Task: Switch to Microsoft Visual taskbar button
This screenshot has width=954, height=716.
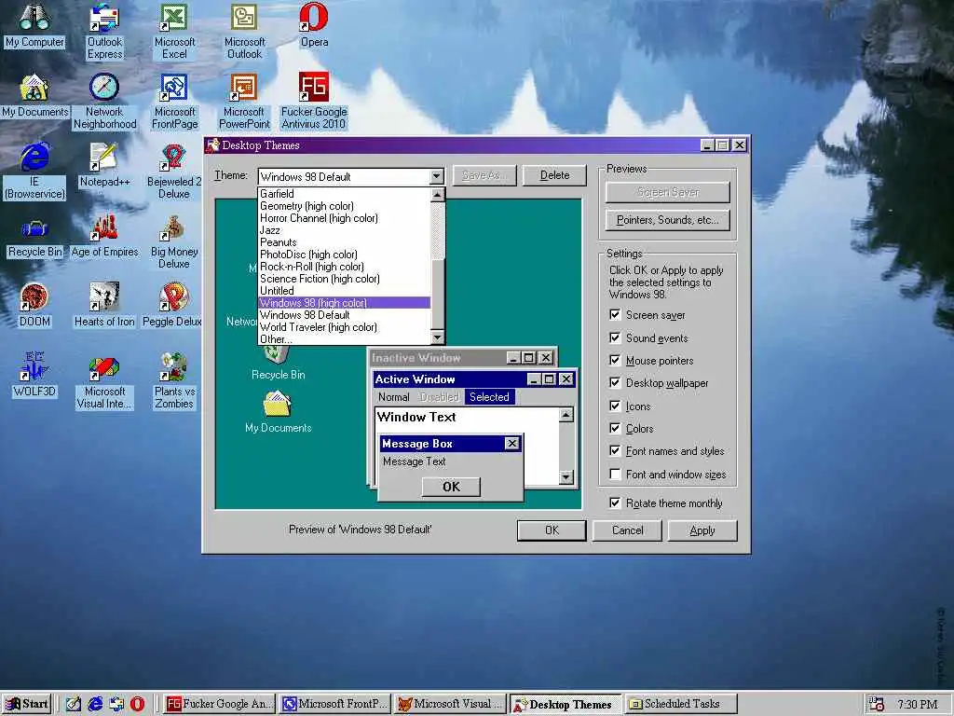Action: tap(452, 704)
